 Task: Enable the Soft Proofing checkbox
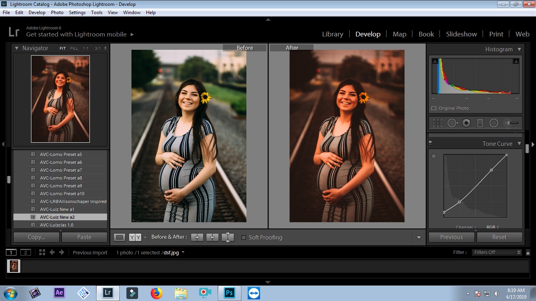point(244,238)
